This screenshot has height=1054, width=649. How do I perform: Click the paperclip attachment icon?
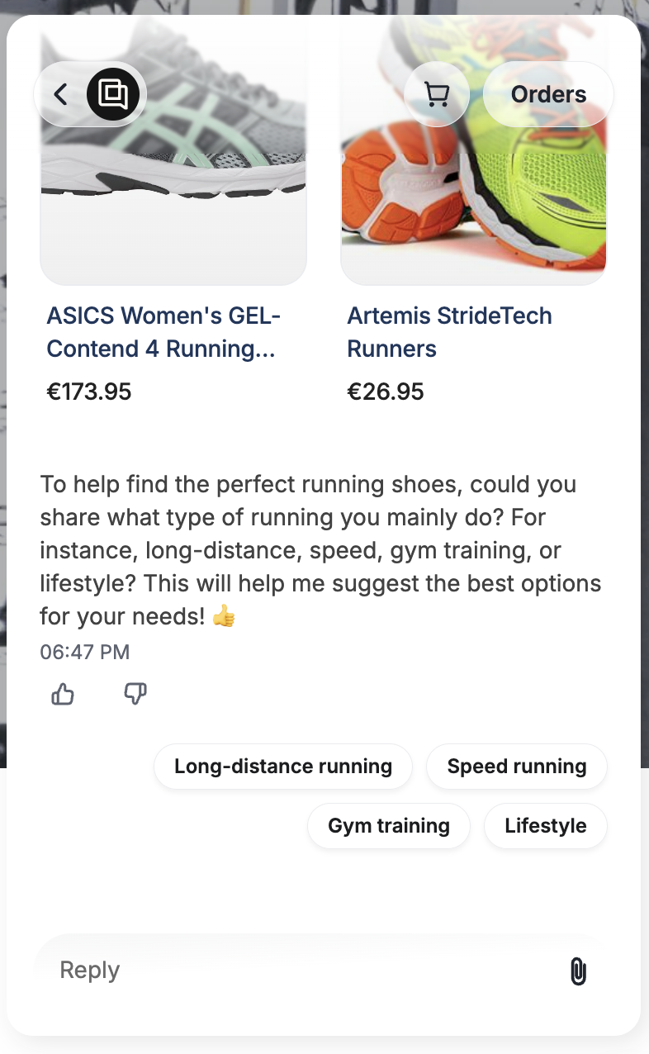tap(578, 971)
